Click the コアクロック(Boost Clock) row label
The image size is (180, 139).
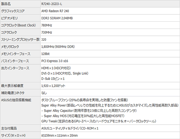(x=18, y=25)
